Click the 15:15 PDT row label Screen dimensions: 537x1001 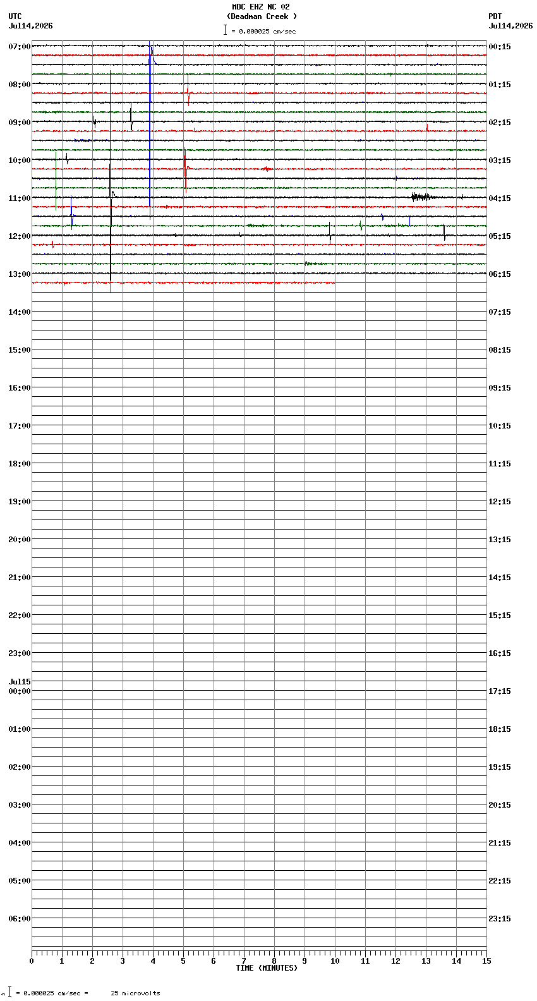click(x=500, y=616)
